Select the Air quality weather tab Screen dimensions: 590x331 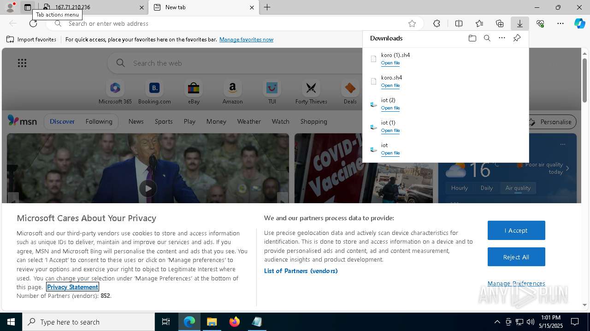(518, 188)
